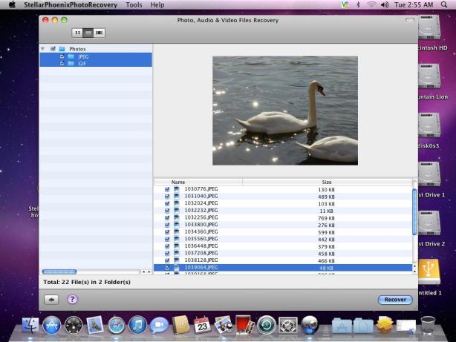Open Address Book from the Dock
Viewport: 456px width, 342px height.
(x=181, y=325)
